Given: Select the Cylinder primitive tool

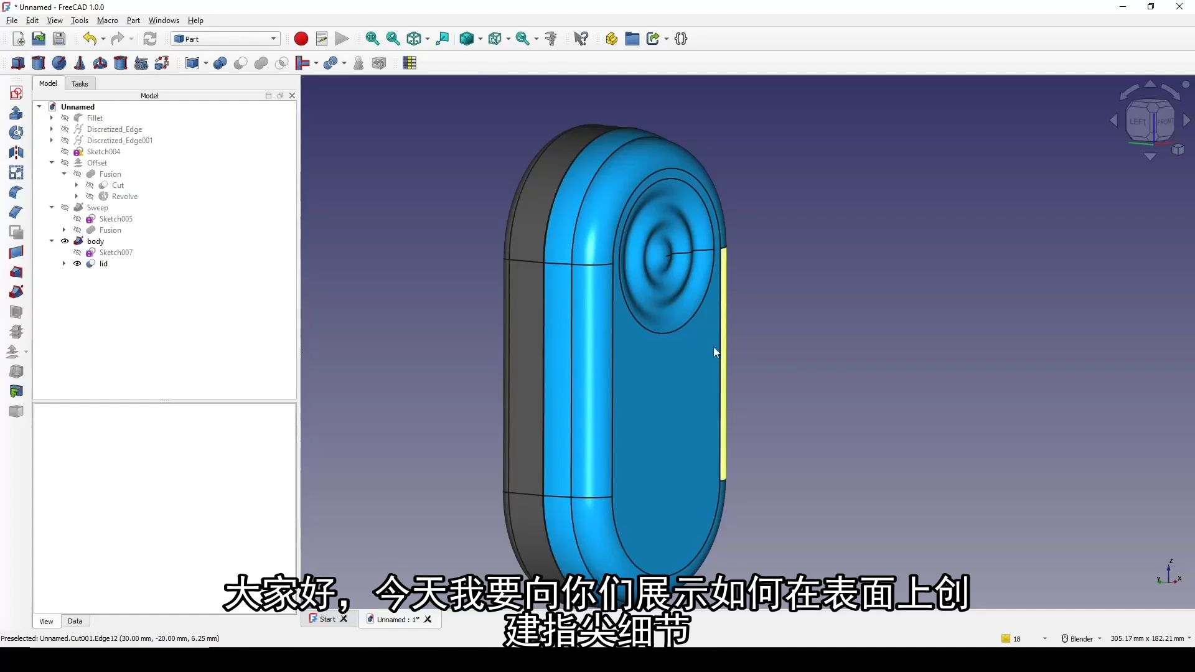Looking at the screenshot, I should 39,63.
